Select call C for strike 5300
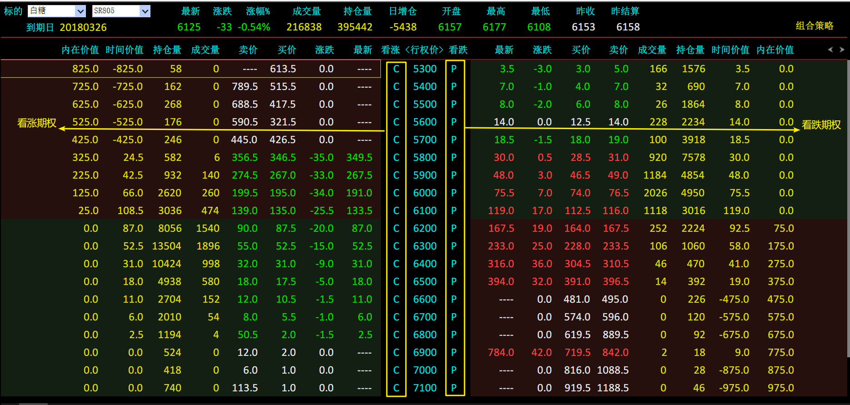Viewport: 850px width, 405px height. point(396,69)
